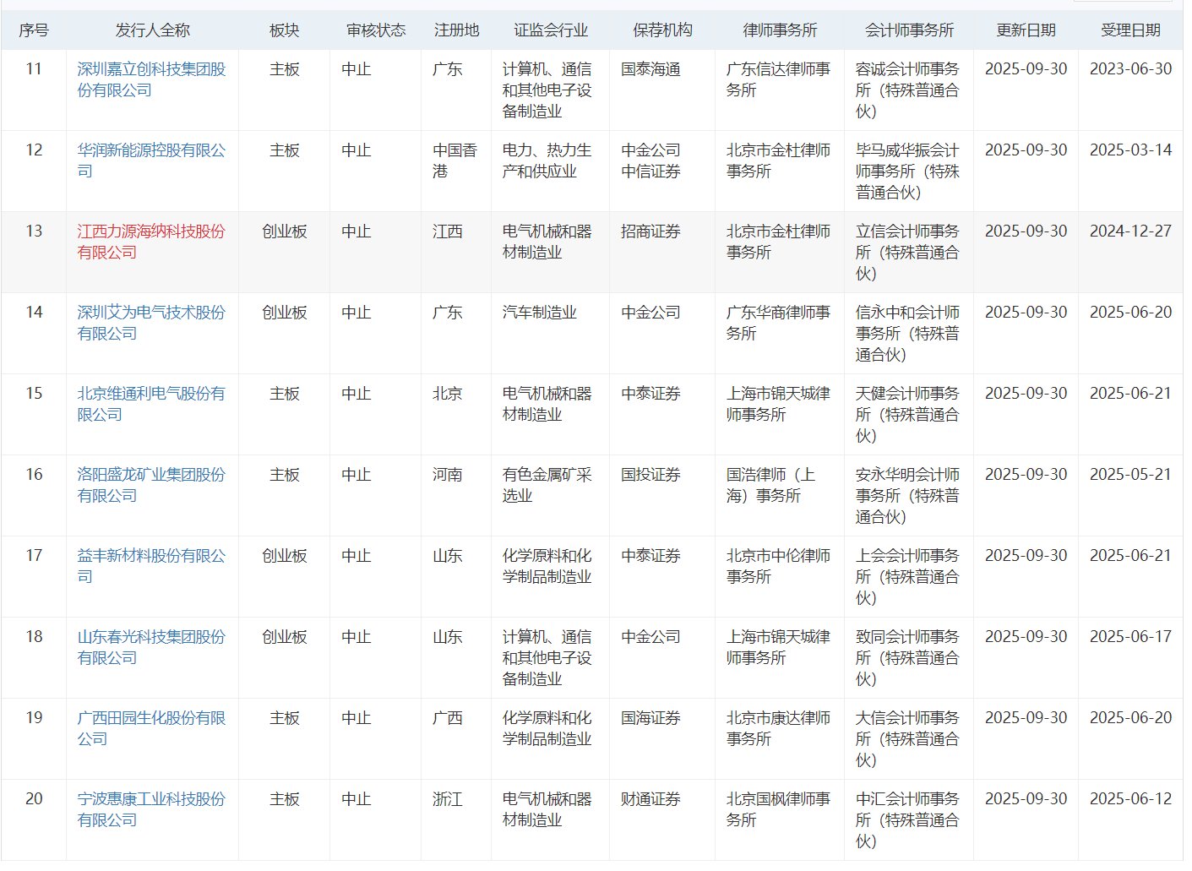Open 益丰新材料股份有限公司 issuer link
Viewport: 1192px width, 871px height.
click(x=152, y=566)
